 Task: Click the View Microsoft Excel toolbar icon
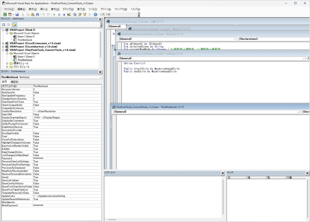click(x=5, y=15)
